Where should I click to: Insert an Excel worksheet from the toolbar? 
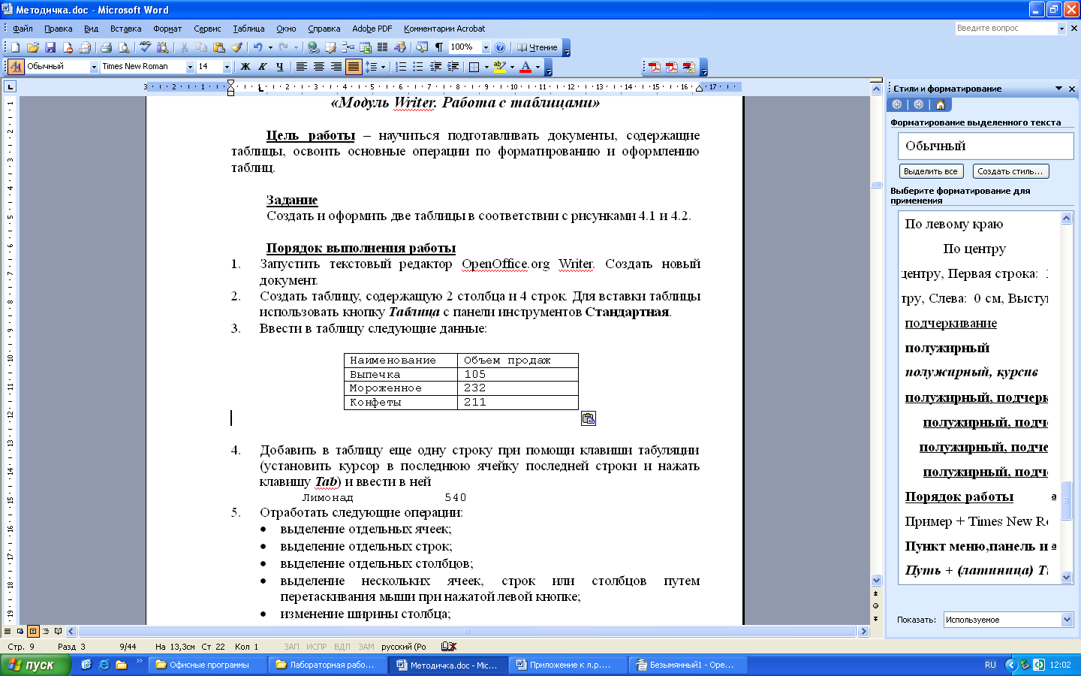tap(366, 47)
